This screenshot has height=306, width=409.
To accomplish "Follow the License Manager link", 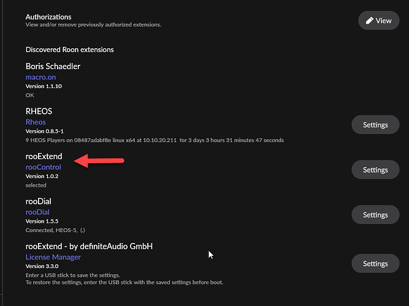I will (53, 257).
